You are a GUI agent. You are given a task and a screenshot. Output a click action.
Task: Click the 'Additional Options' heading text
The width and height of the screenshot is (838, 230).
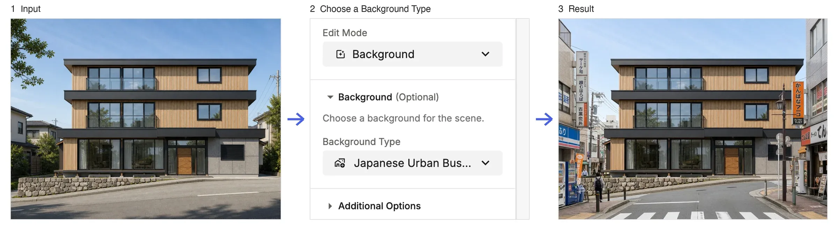[x=380, y=206]
